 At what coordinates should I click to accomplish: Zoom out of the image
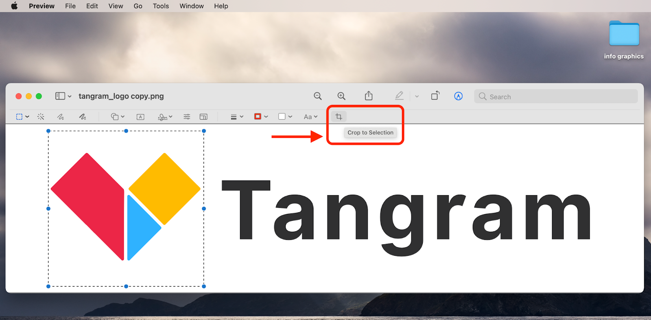tap(318, 96)
